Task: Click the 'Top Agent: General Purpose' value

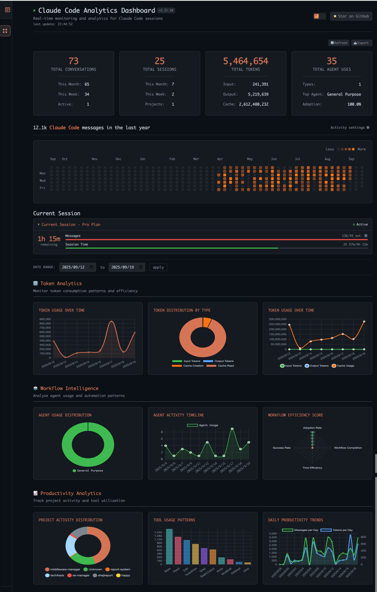Action: click(x=344, y=94)
